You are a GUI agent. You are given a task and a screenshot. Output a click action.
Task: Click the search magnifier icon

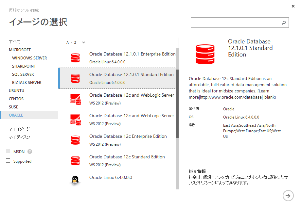[284, 23]
